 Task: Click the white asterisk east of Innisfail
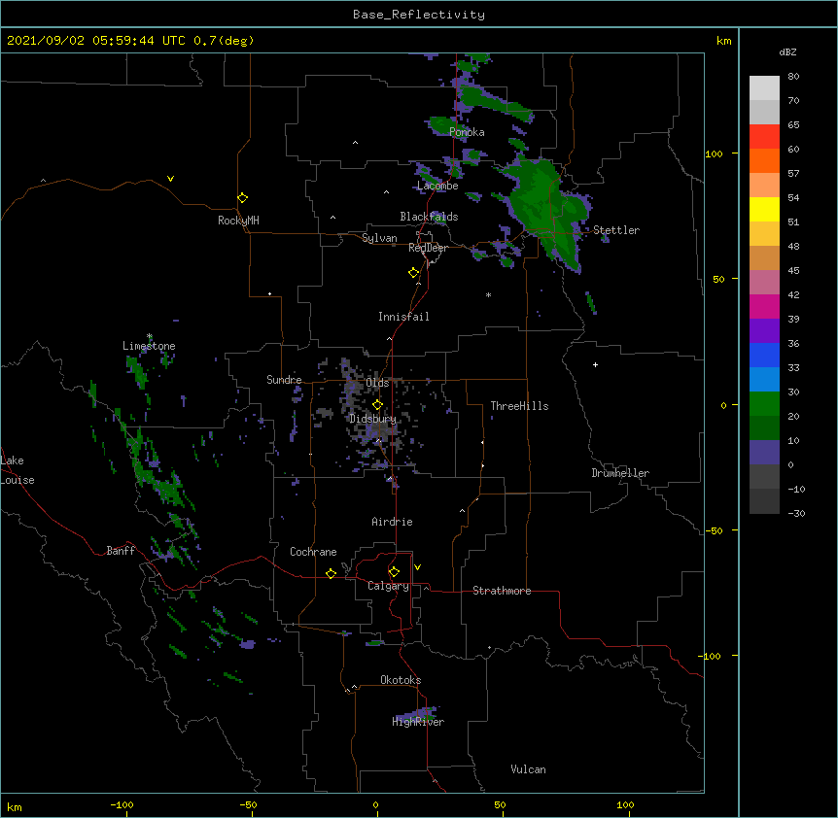click(x=488, y=294)
